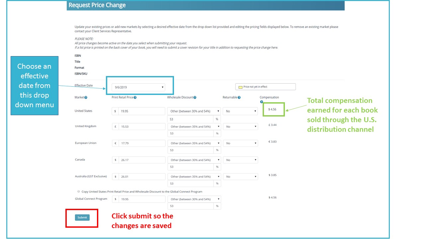
Task: Open European Union wholesale discount dropdown
Action: 194,143
